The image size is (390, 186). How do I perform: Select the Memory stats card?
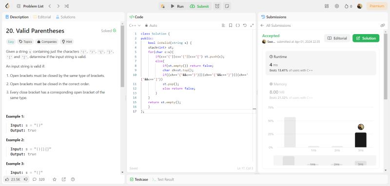(x=321, y=91)
